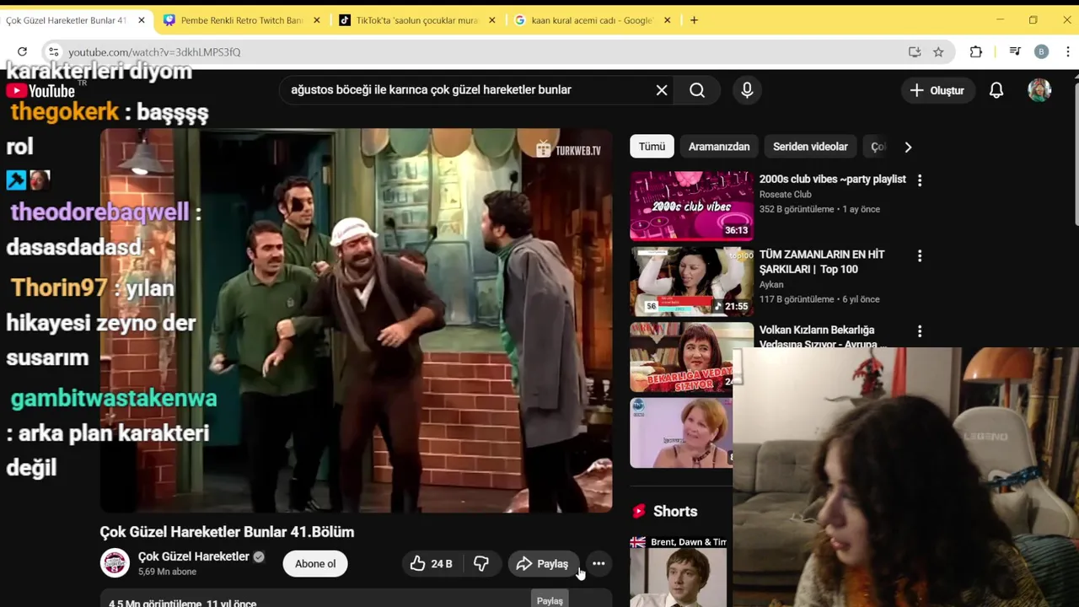Bookmark this page with the star icon

click(938, 51)
